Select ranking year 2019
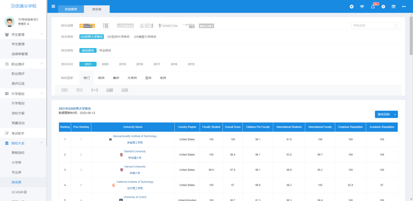The width and height of the screenshot is (413, 201). point(122,64)
